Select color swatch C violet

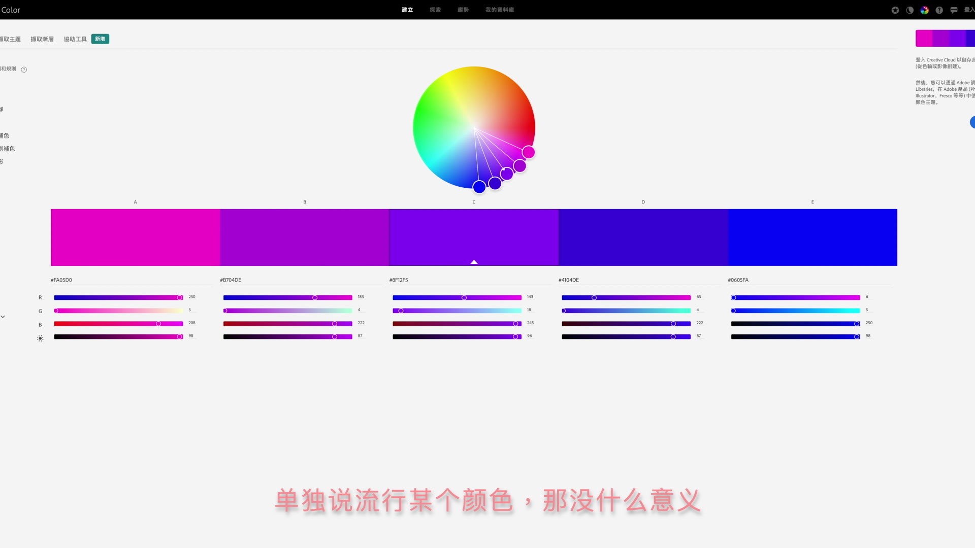click(x=474, y=237)
